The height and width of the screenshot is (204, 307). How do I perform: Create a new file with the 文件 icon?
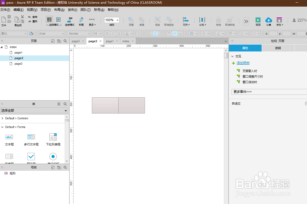click(x=3, y=20)
